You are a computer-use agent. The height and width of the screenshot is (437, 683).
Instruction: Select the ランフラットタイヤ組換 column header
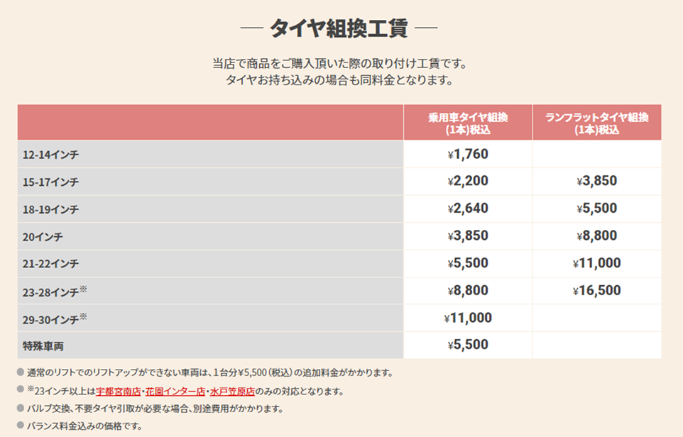click(x=596, y=123)
